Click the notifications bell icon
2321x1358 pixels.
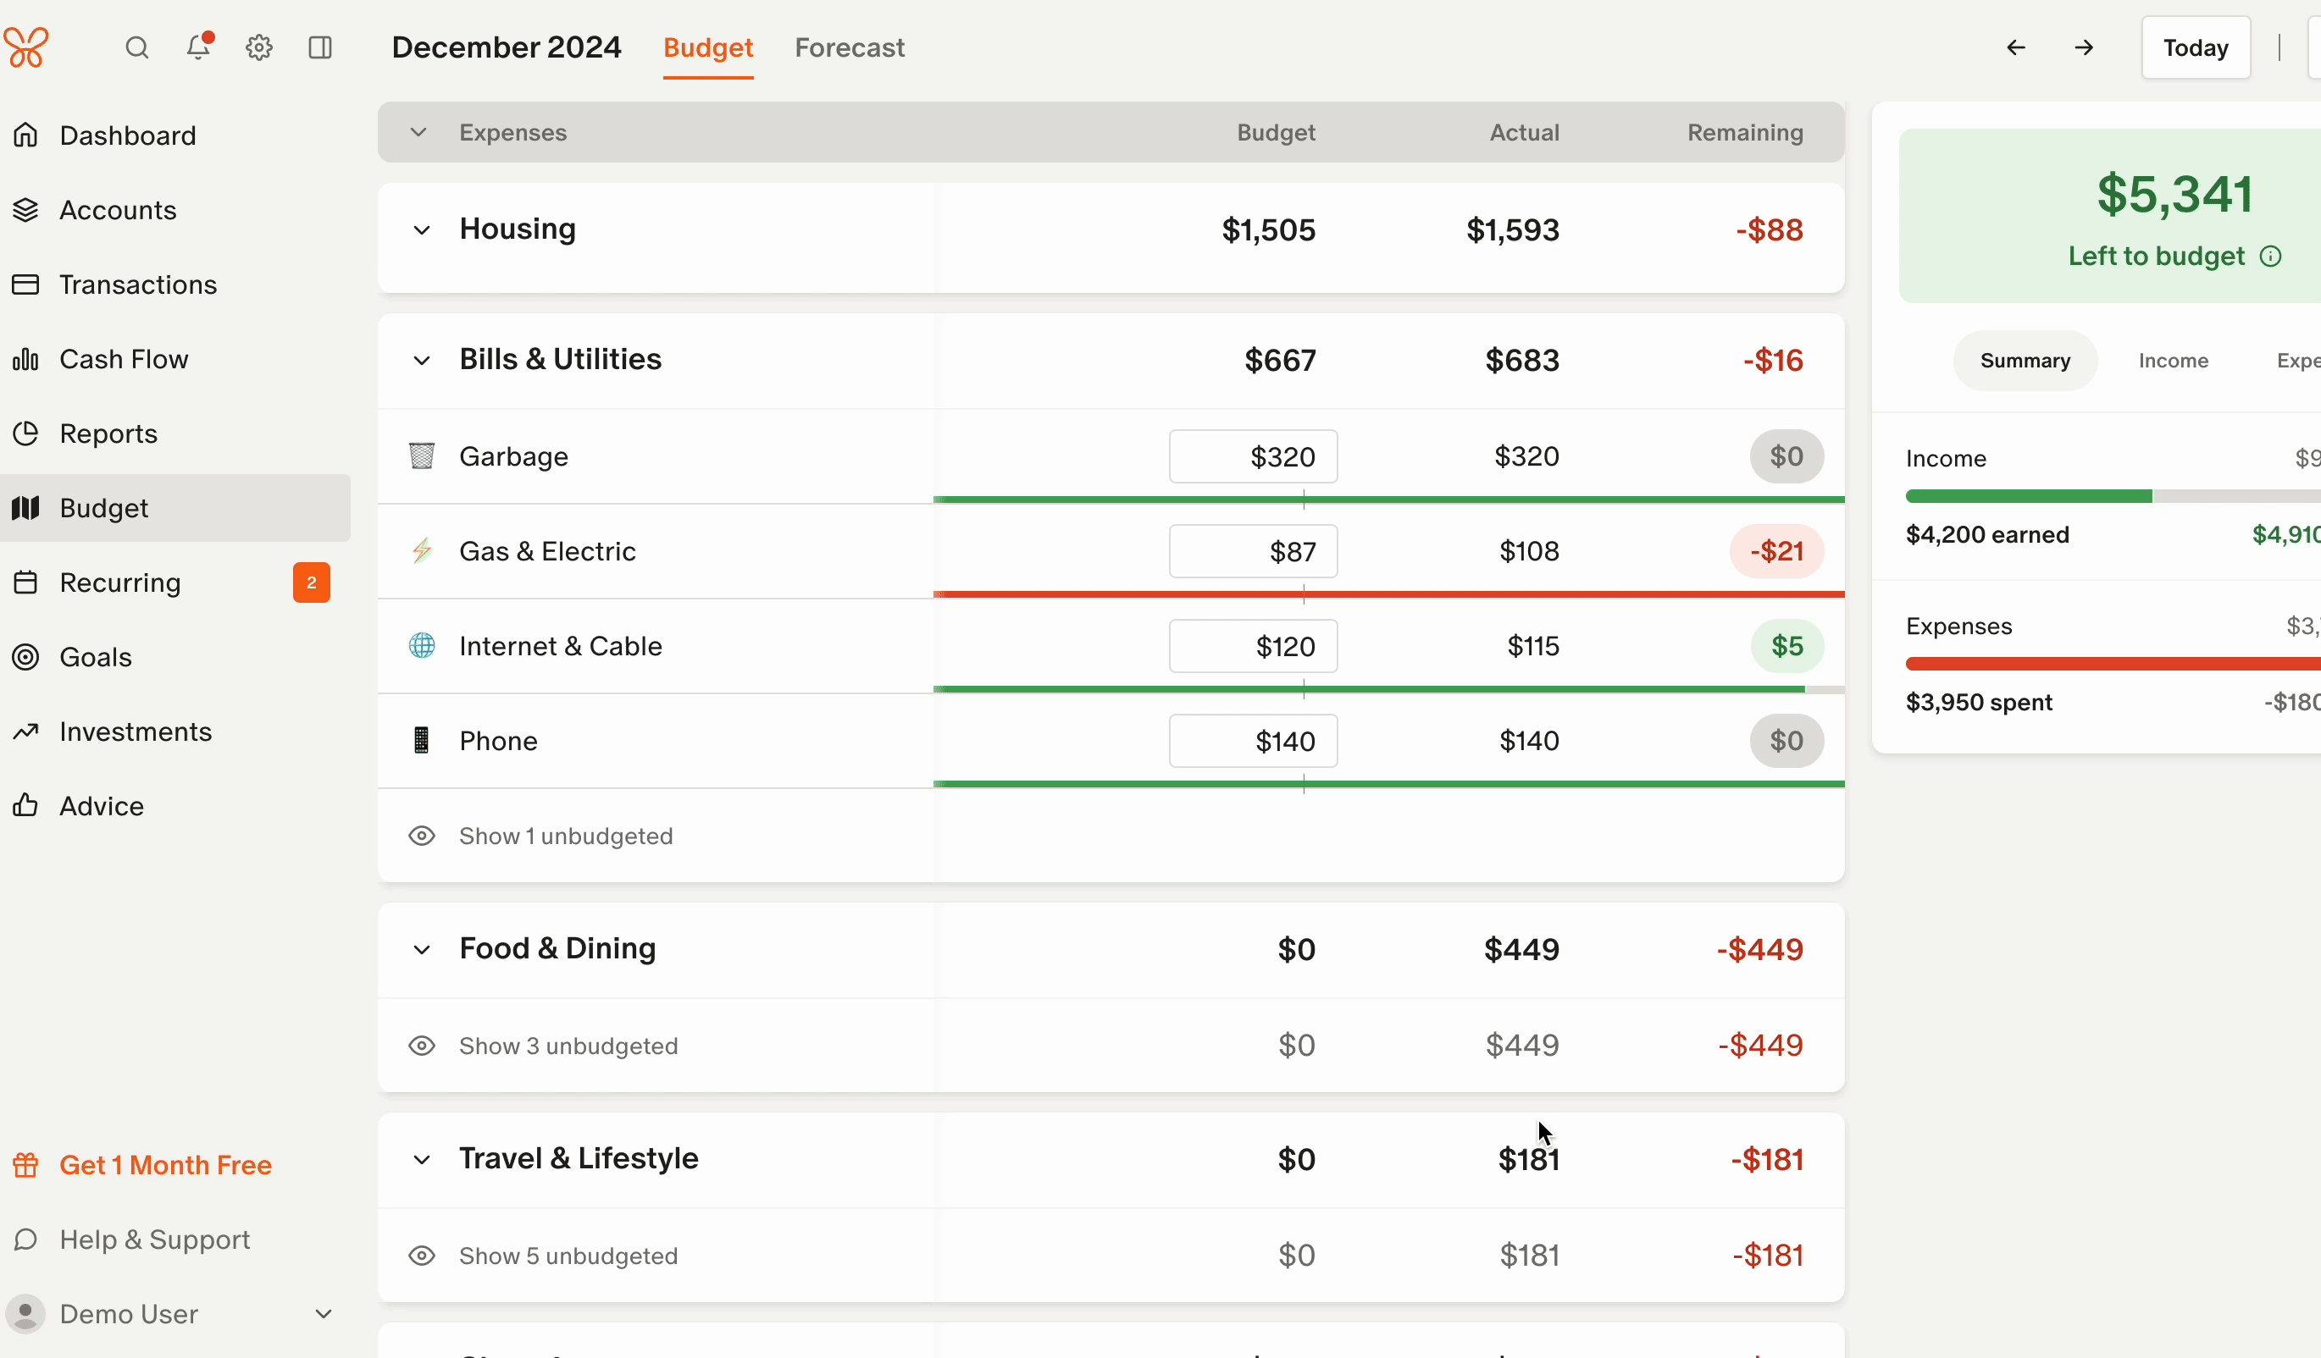click(x=197, y=48)
